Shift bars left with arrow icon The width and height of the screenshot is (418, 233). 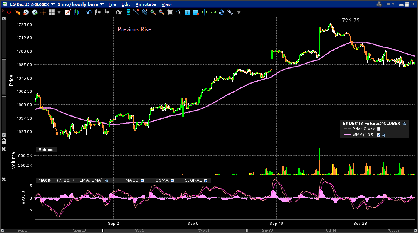98,12
